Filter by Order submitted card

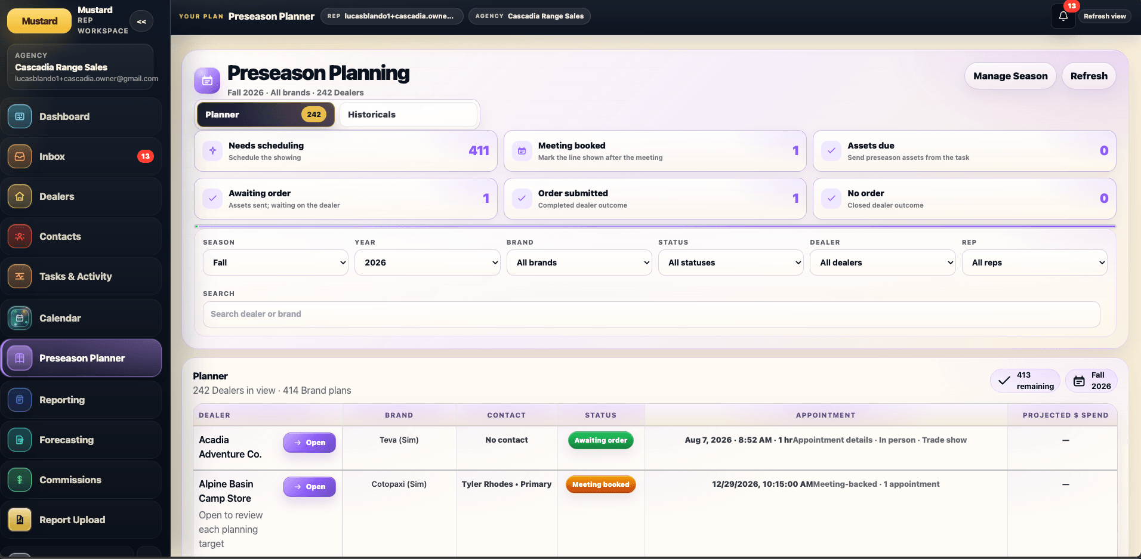655,199
